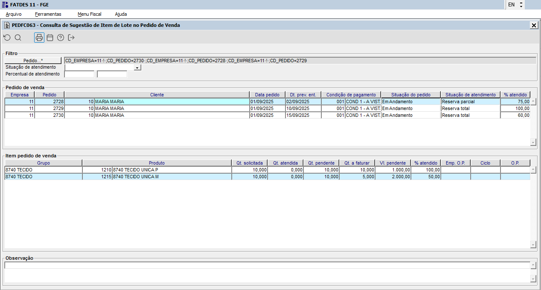Open the Arquivo menu
The height and width of the screenshot is (290, 541).
[14, 14]
